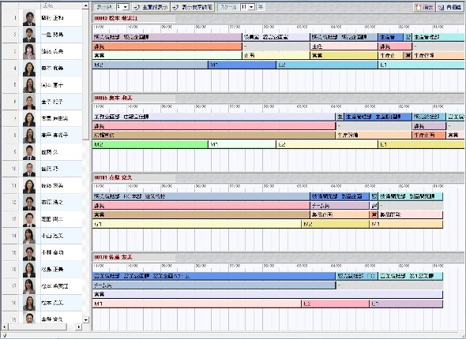
Task: Click the 氏名 name column header
Action: [61, 6]
